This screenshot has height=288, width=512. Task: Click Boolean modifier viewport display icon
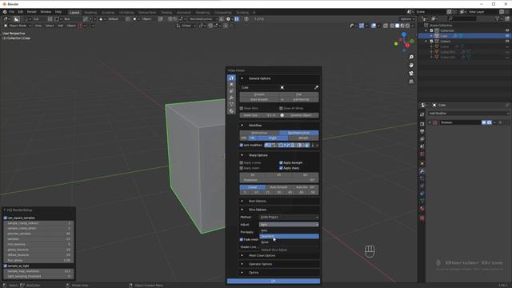[x=484, y=122]
